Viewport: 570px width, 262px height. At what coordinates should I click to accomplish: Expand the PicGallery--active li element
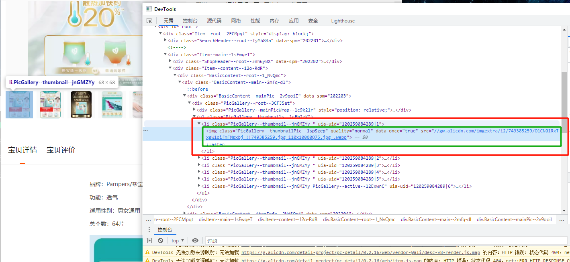click(x=199, y=186)
